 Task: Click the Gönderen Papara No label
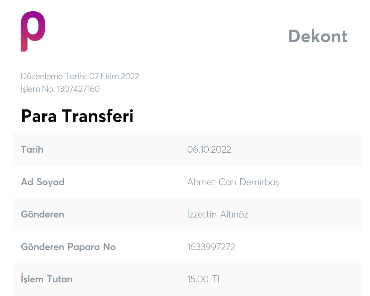point(68,247)
